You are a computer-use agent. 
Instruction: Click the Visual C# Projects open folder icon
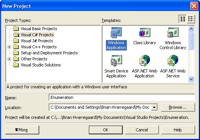tap(16, 35)
